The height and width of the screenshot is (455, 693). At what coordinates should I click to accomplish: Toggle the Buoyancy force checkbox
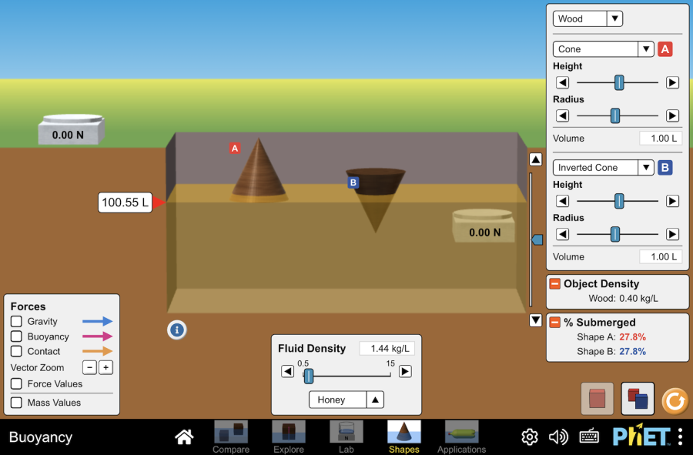click(x=16, y=336)
